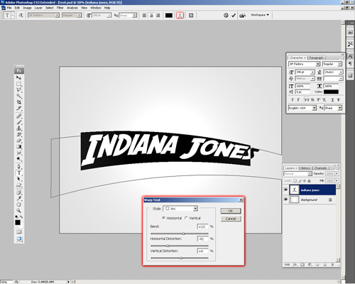Switch to the Channels tab

pyautogui.click(x=320, y=168)
